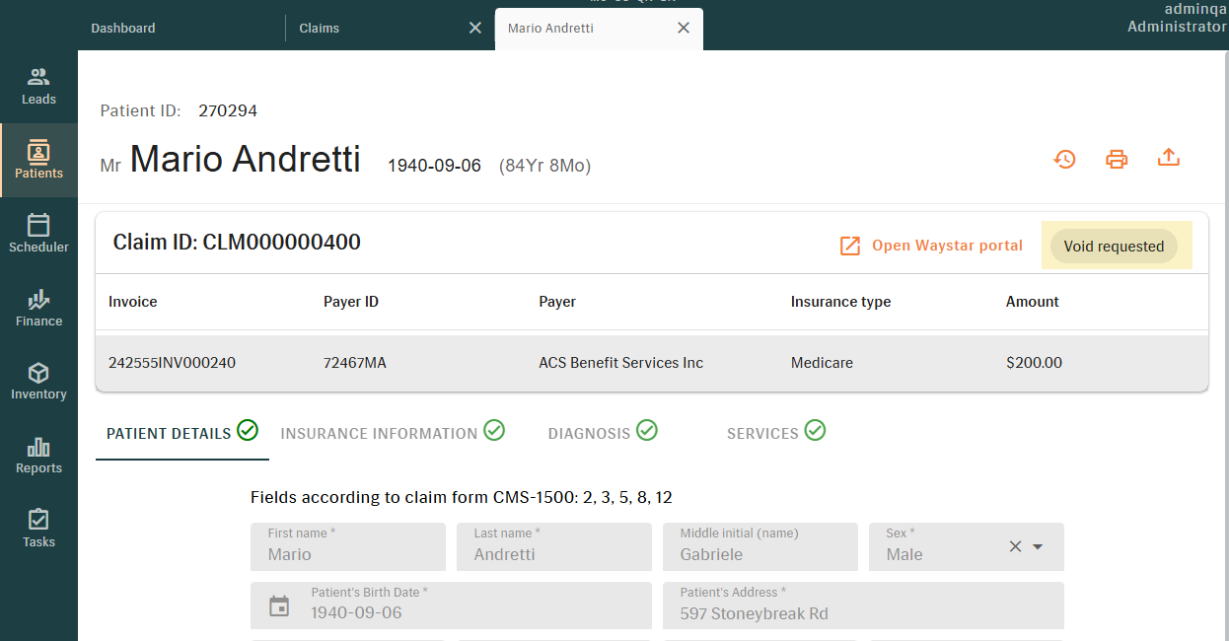Print the patient claim record
This screenshot has width=1229, height=641.
point(1117,159)
